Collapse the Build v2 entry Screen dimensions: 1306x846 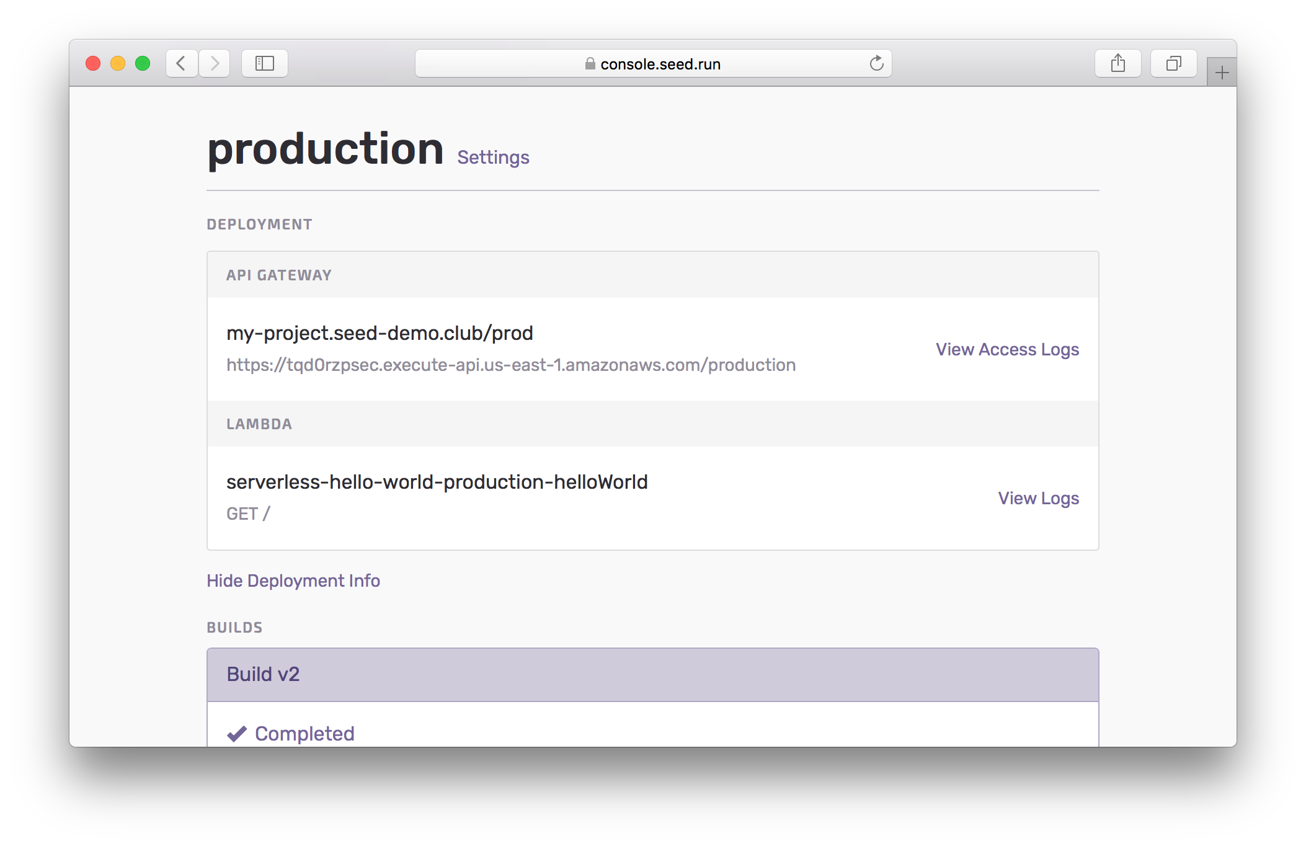263,674
